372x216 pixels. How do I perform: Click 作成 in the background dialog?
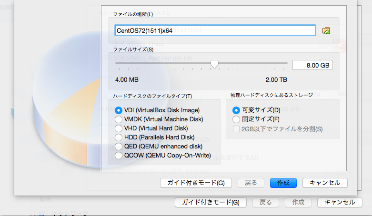tap(298, 202)
